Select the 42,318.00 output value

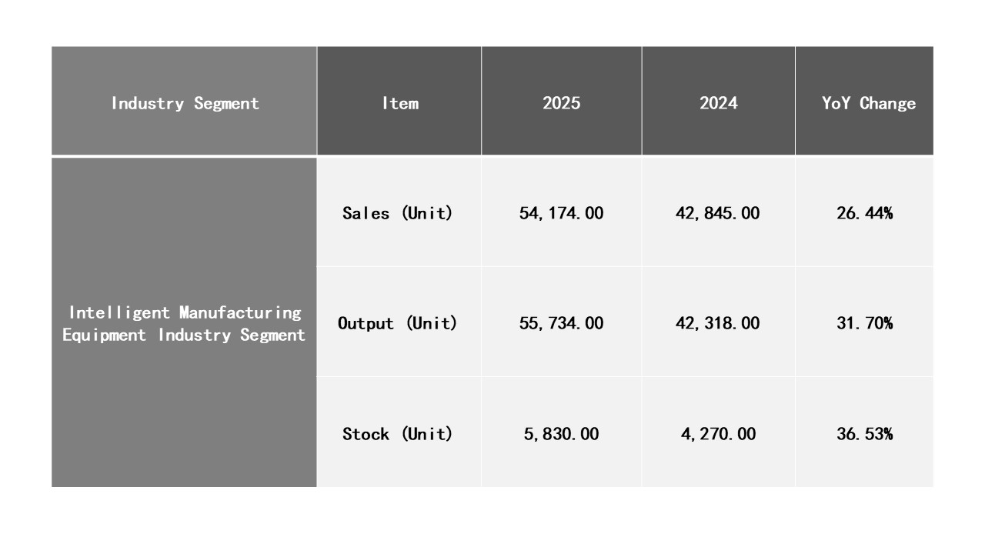pyautogui.click(x=717, y=323)
